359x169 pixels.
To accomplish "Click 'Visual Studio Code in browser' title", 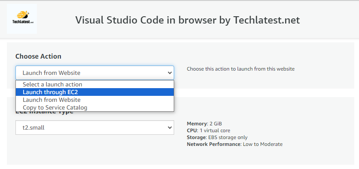I will (187, 20).
